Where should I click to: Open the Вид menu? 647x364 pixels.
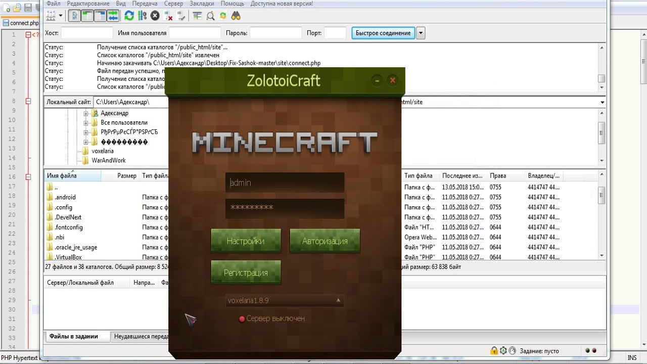click(121, 4)
